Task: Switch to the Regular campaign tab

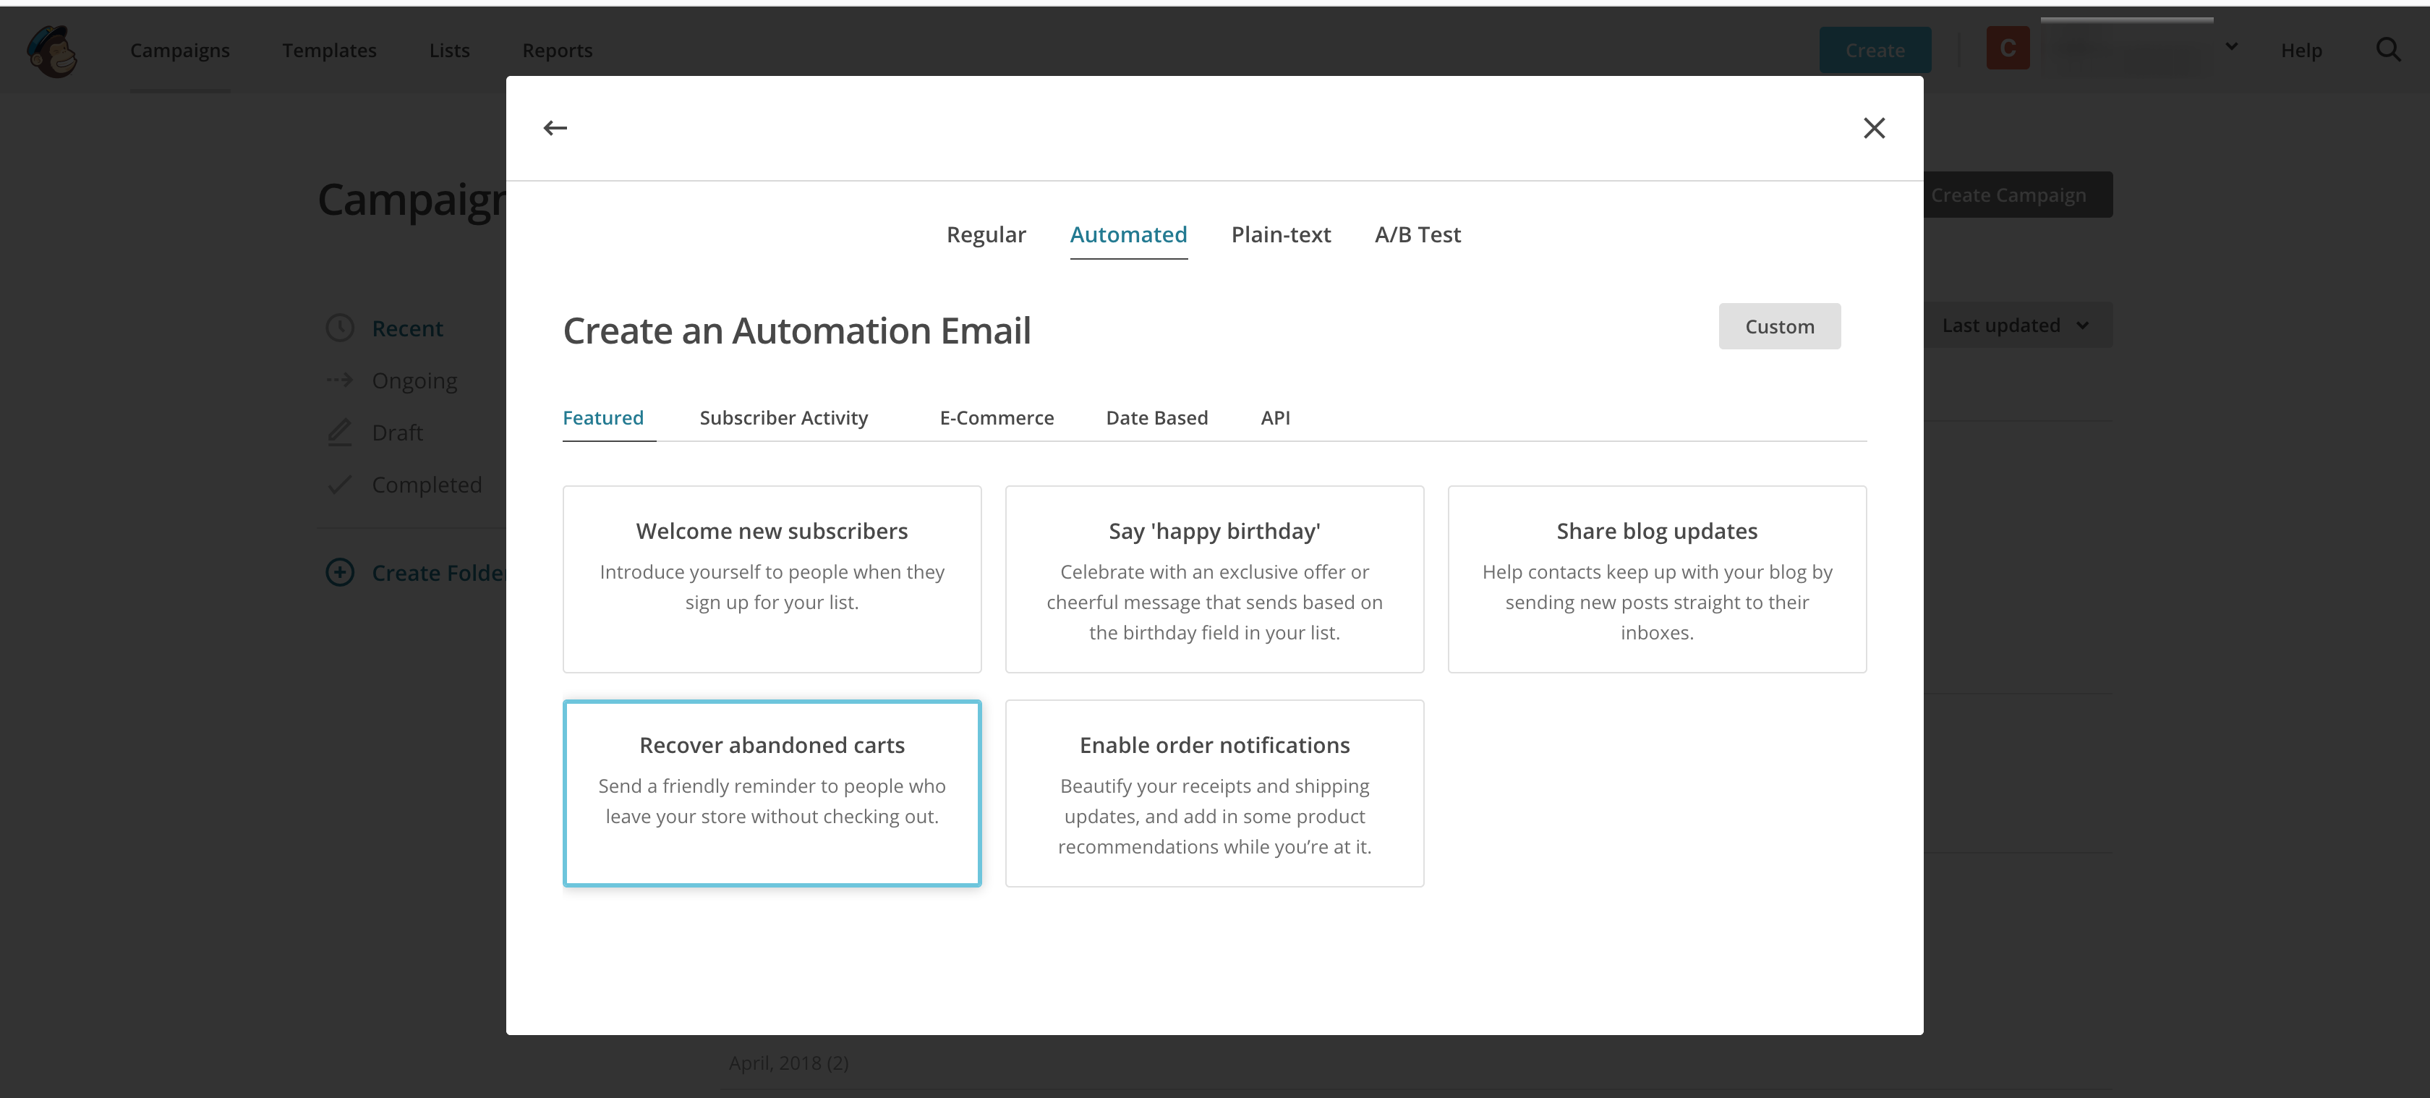Action: (986, 234)
